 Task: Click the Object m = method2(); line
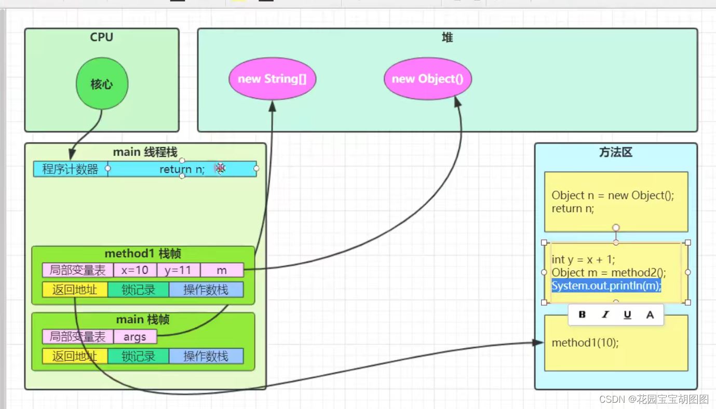[x=609, y=272]
